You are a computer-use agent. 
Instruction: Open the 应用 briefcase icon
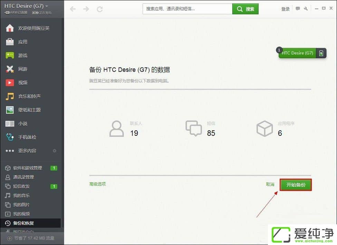click(10, 42)
